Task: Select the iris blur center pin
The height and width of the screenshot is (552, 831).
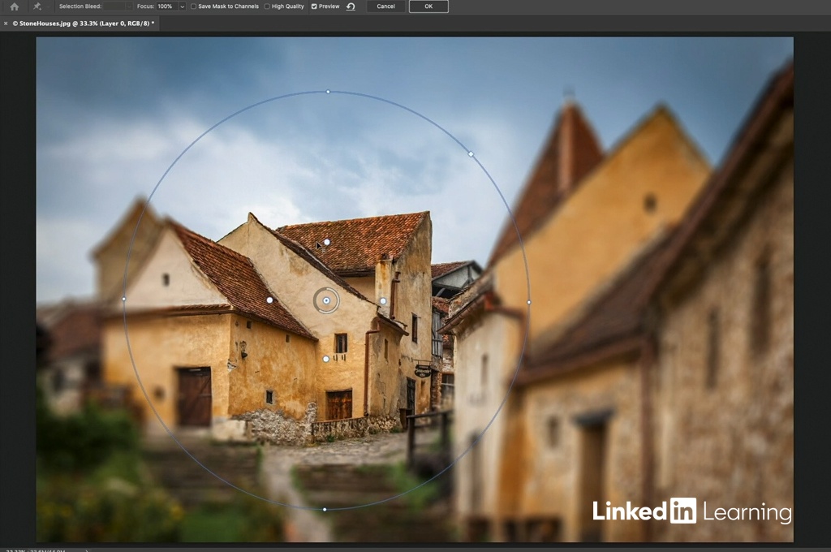Action: 326,300
